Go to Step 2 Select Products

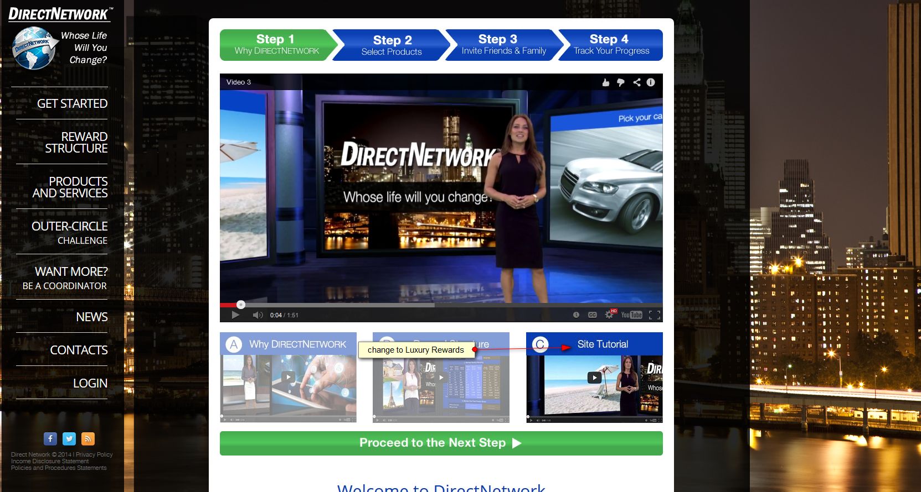pyautogui.click(x=392, y=45)
